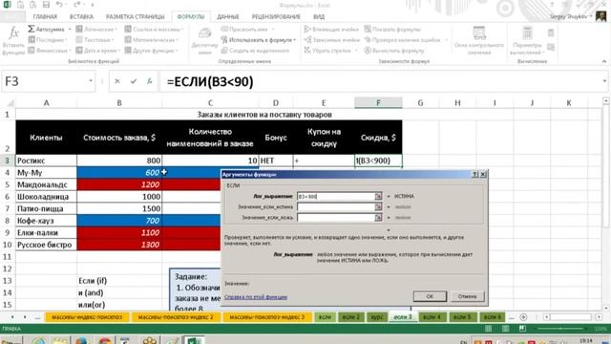Viewport: 611px width, 344px height.
Task: Click the Define Name icon
Action: (x=224, y=30)
